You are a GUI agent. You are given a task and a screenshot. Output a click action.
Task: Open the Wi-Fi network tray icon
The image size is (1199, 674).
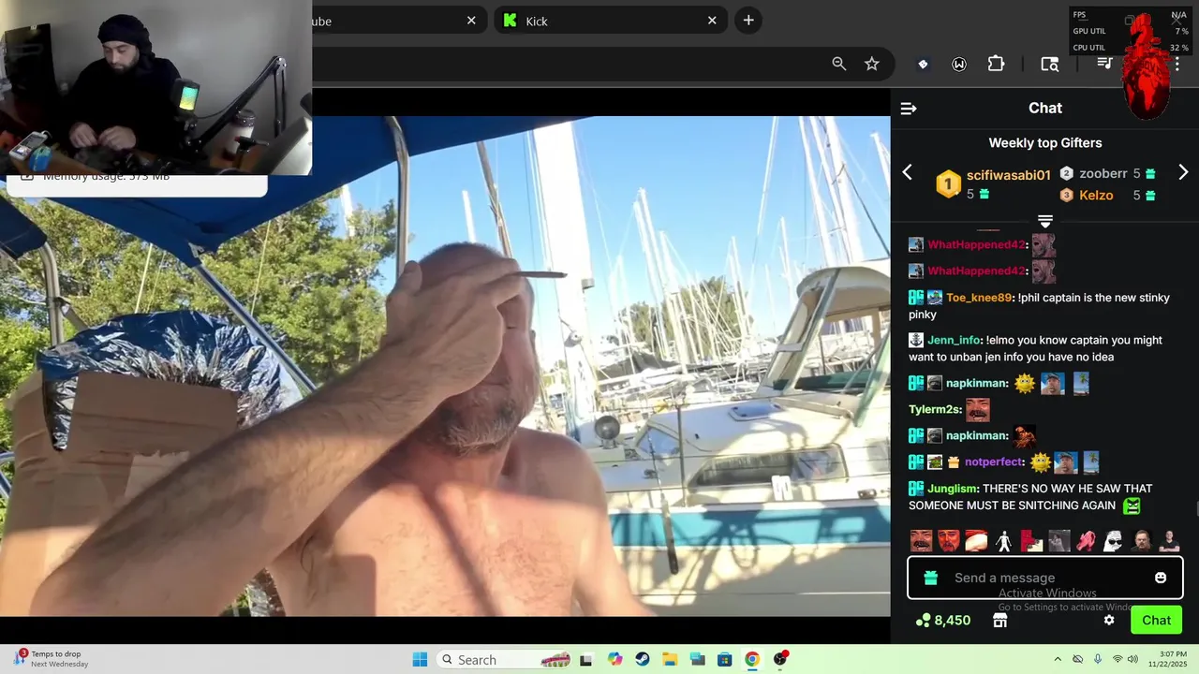[x=1117, y=659]
